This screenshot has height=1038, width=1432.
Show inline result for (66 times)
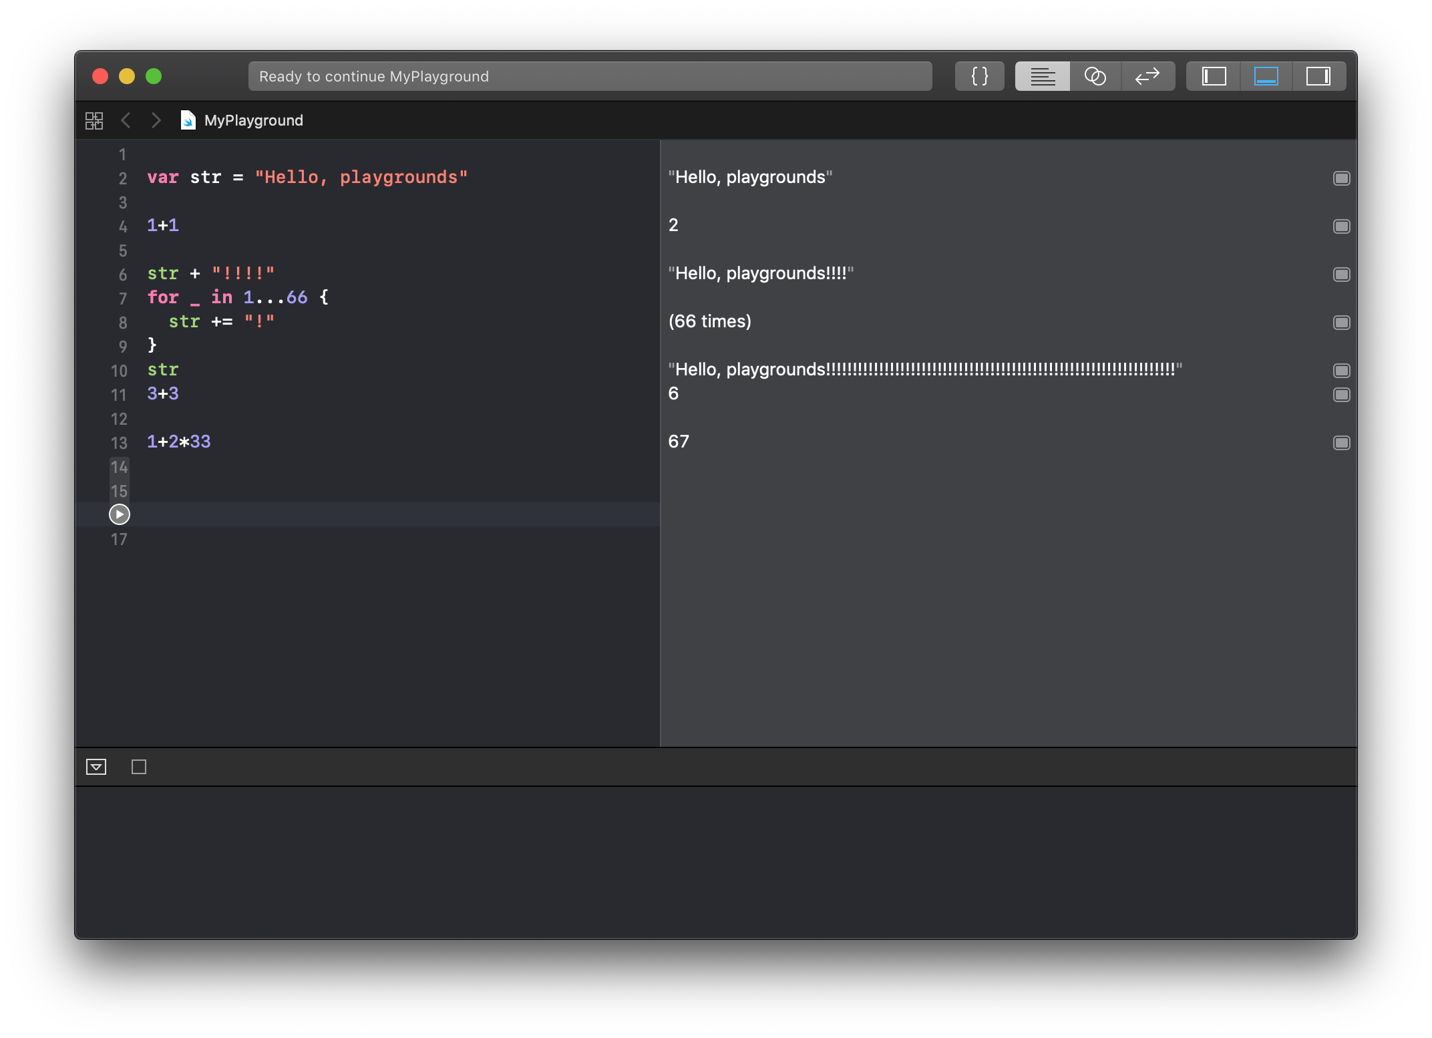[x=1341, y=323]
